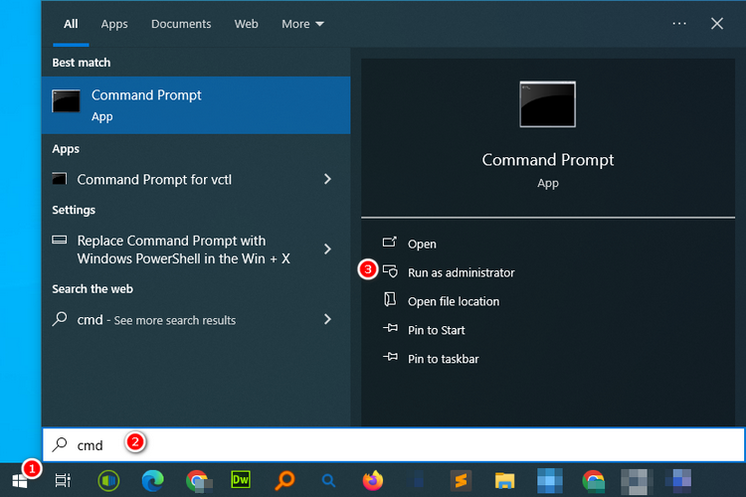Expand Command Prompt for vctl arrow
The image size is (746, 497).
327,179
